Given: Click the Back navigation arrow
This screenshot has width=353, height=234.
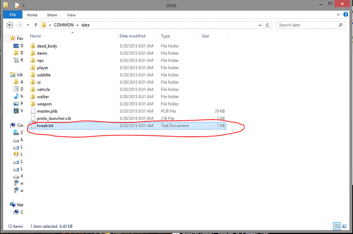Looking at the screenshot, I should point(10,25).
